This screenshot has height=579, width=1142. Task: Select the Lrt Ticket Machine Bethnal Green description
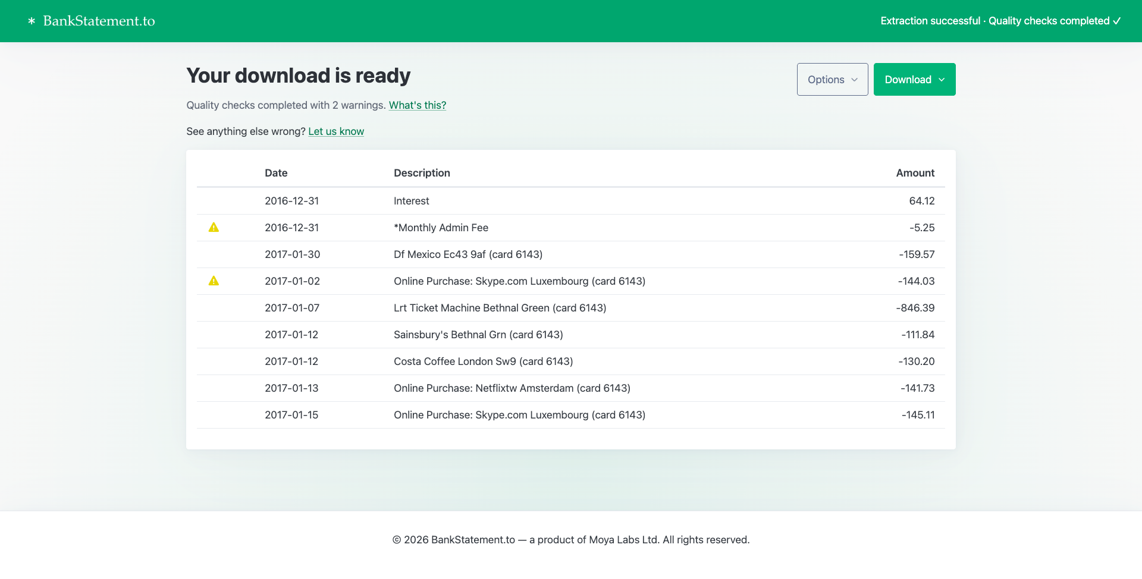(x=500, y=308)
